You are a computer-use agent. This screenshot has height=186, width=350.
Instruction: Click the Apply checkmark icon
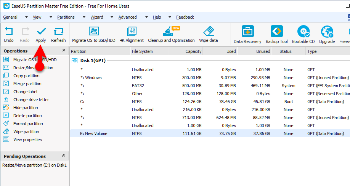point(40,32)
